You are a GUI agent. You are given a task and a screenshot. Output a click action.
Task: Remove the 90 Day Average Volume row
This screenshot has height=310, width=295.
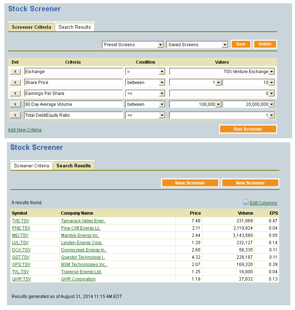coord(15,104)
